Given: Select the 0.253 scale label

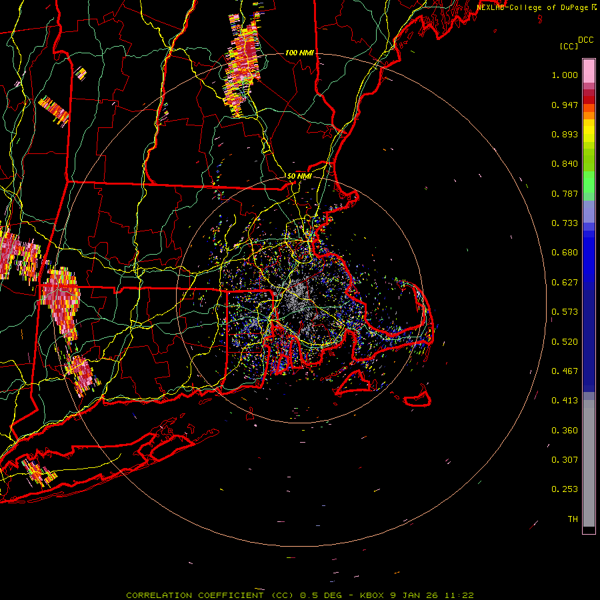Looking at the screenshot, I should 565,489.
